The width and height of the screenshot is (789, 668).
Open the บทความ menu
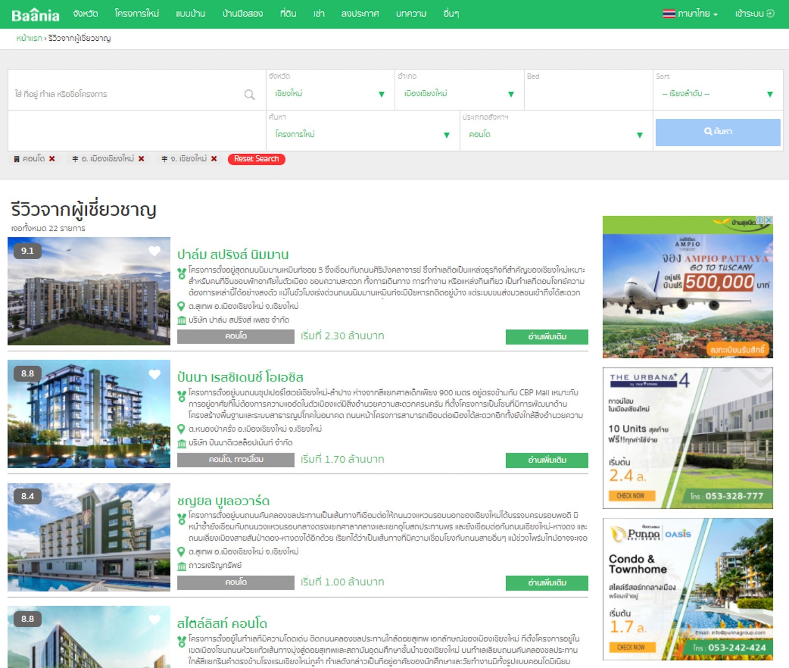pos(411,14)
